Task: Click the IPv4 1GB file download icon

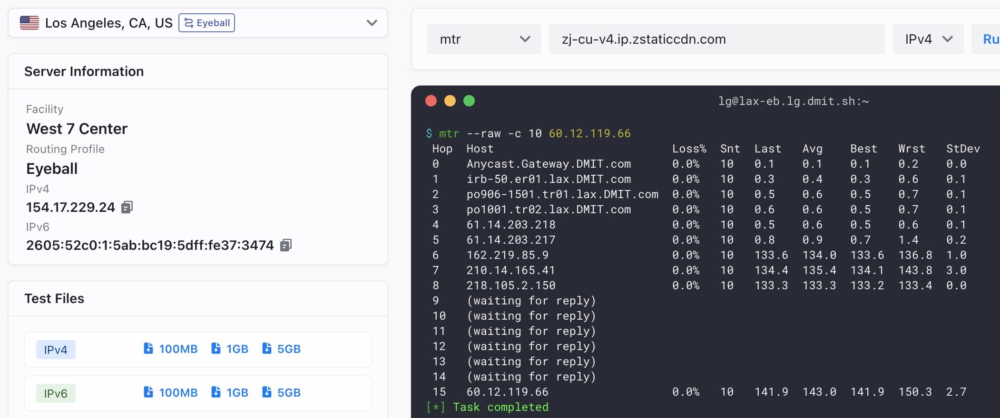Action: point(216,349)
